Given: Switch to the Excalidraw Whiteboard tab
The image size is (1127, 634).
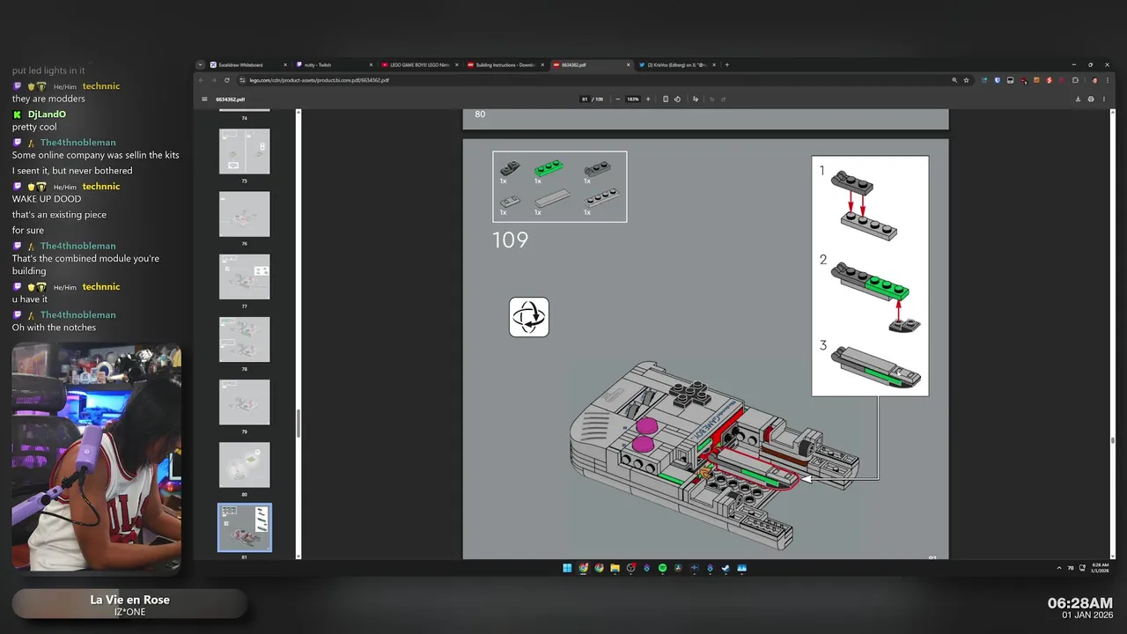Looking at the screenshot, I should (x=247, y=64).
